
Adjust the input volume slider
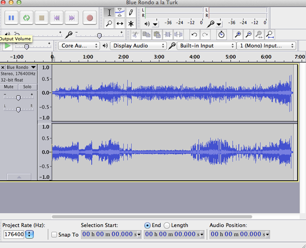click(x=99, y=35)
